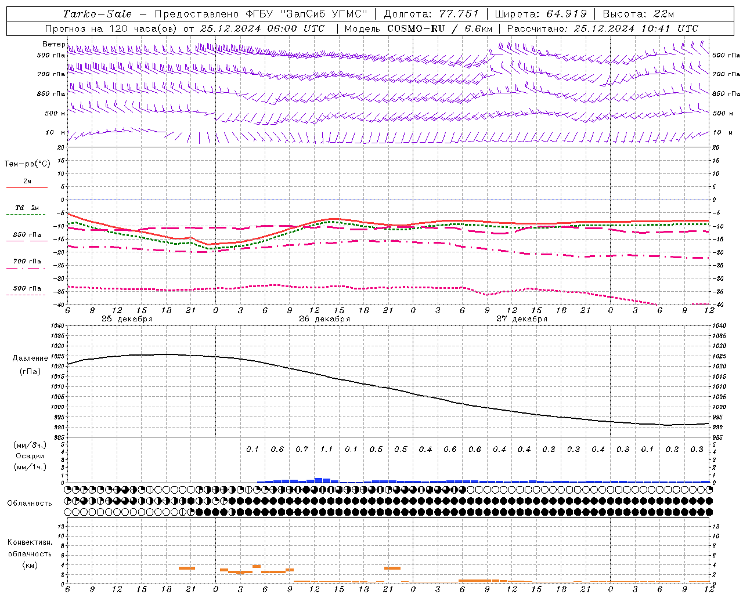Click the Td 2м dew point legend entry

click(x=27, y=208)
